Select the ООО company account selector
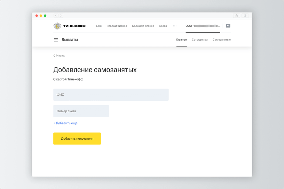Image resolution: width=284 pixels, height=189 pixels. tap(203, 26)
